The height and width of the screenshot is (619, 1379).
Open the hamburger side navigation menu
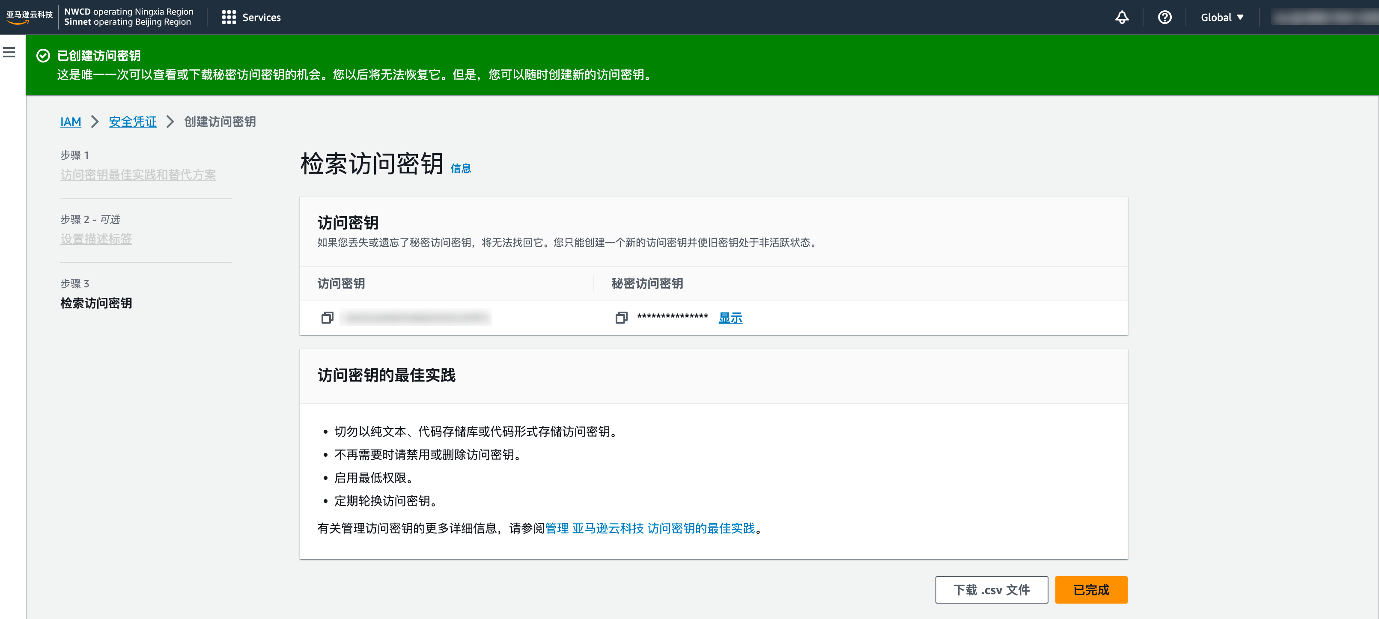(9, 53)
